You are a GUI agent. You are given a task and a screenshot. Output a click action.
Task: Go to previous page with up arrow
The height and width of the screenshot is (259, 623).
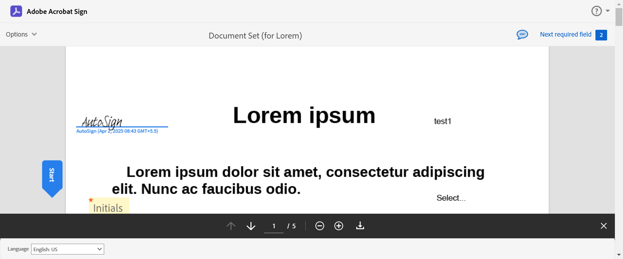tap(231, 226)
